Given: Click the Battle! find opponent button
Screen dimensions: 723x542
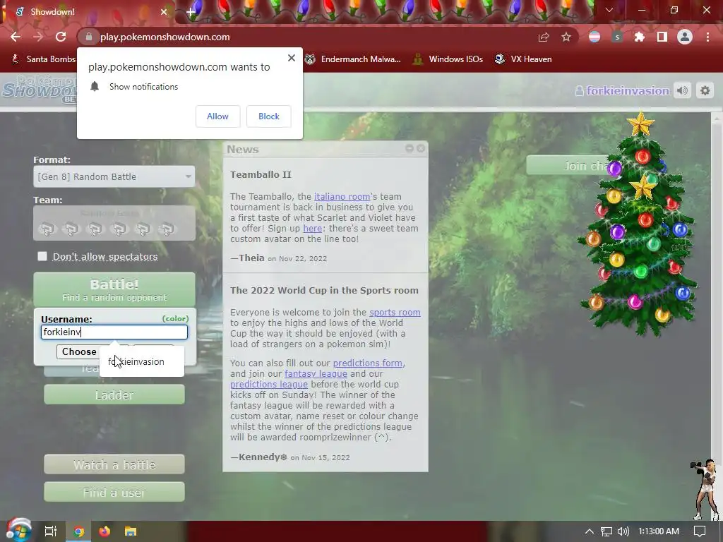Looking at the screenshot, I should point(114,289).
